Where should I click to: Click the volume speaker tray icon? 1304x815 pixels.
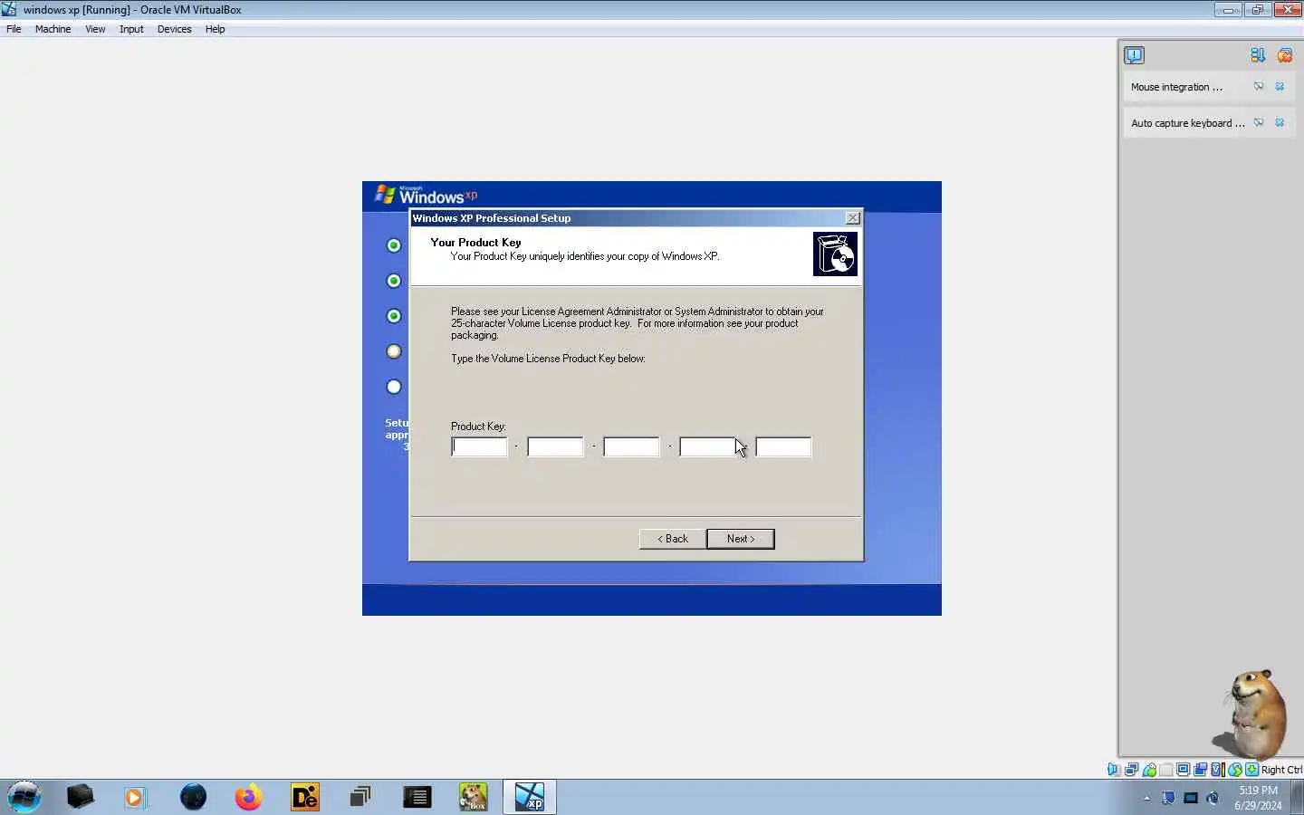click(x=1213, y=798)
